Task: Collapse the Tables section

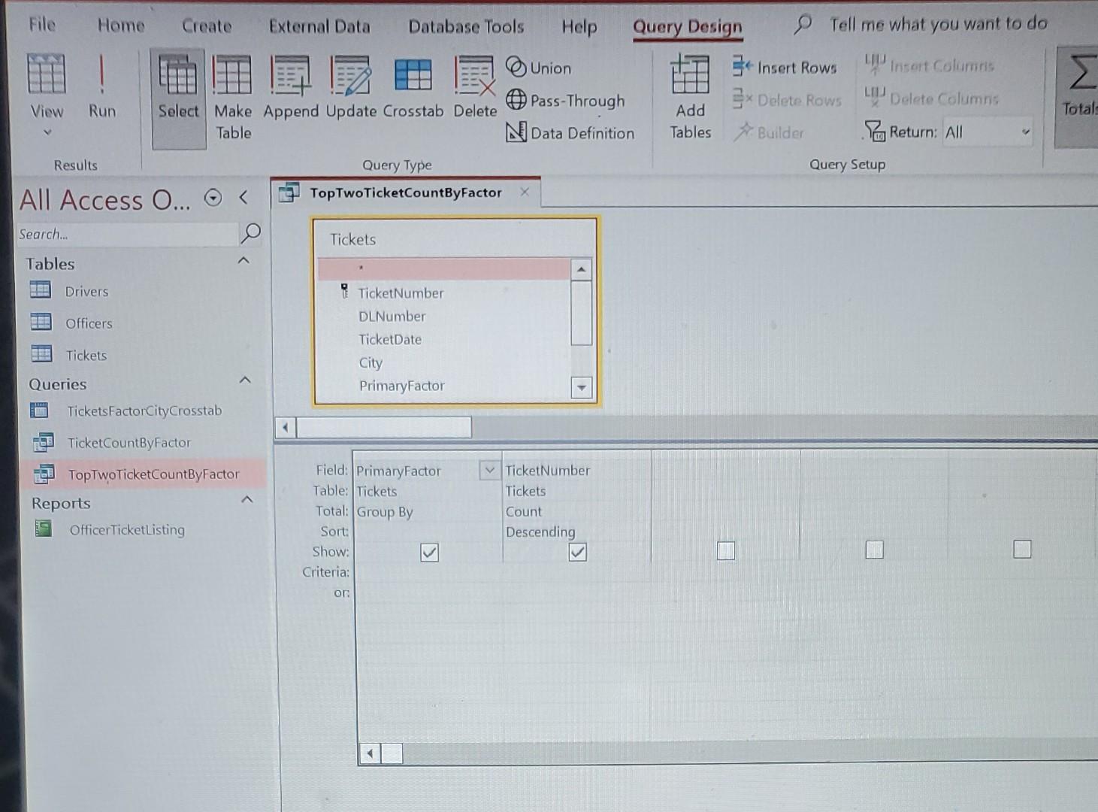Action: 243,259
